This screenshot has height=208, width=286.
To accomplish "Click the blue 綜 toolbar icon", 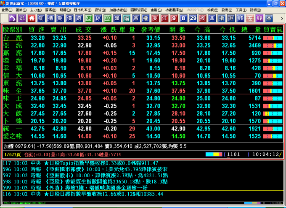I will pyautogui.click(x=98, y=18).
